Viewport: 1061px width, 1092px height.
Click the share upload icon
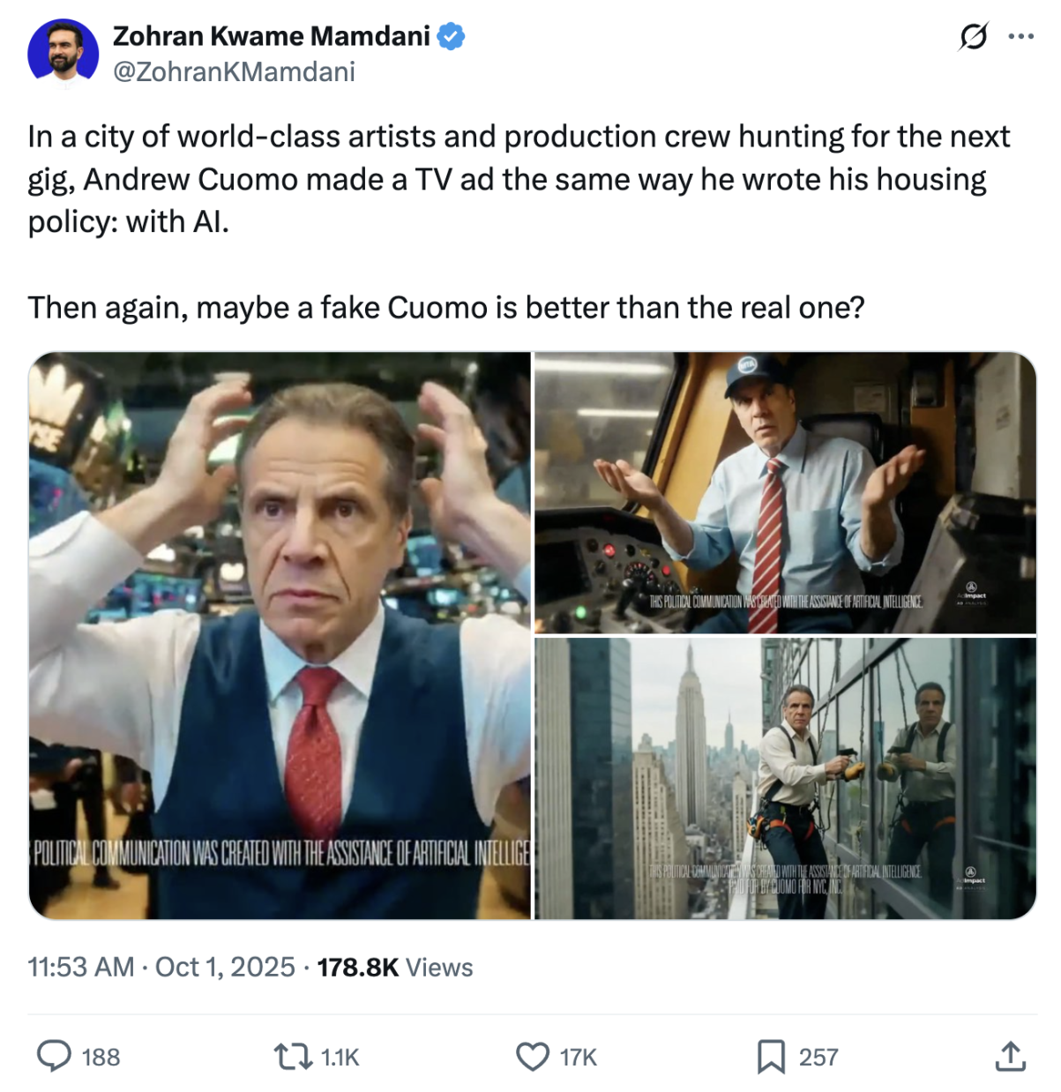[1010, 1056]
